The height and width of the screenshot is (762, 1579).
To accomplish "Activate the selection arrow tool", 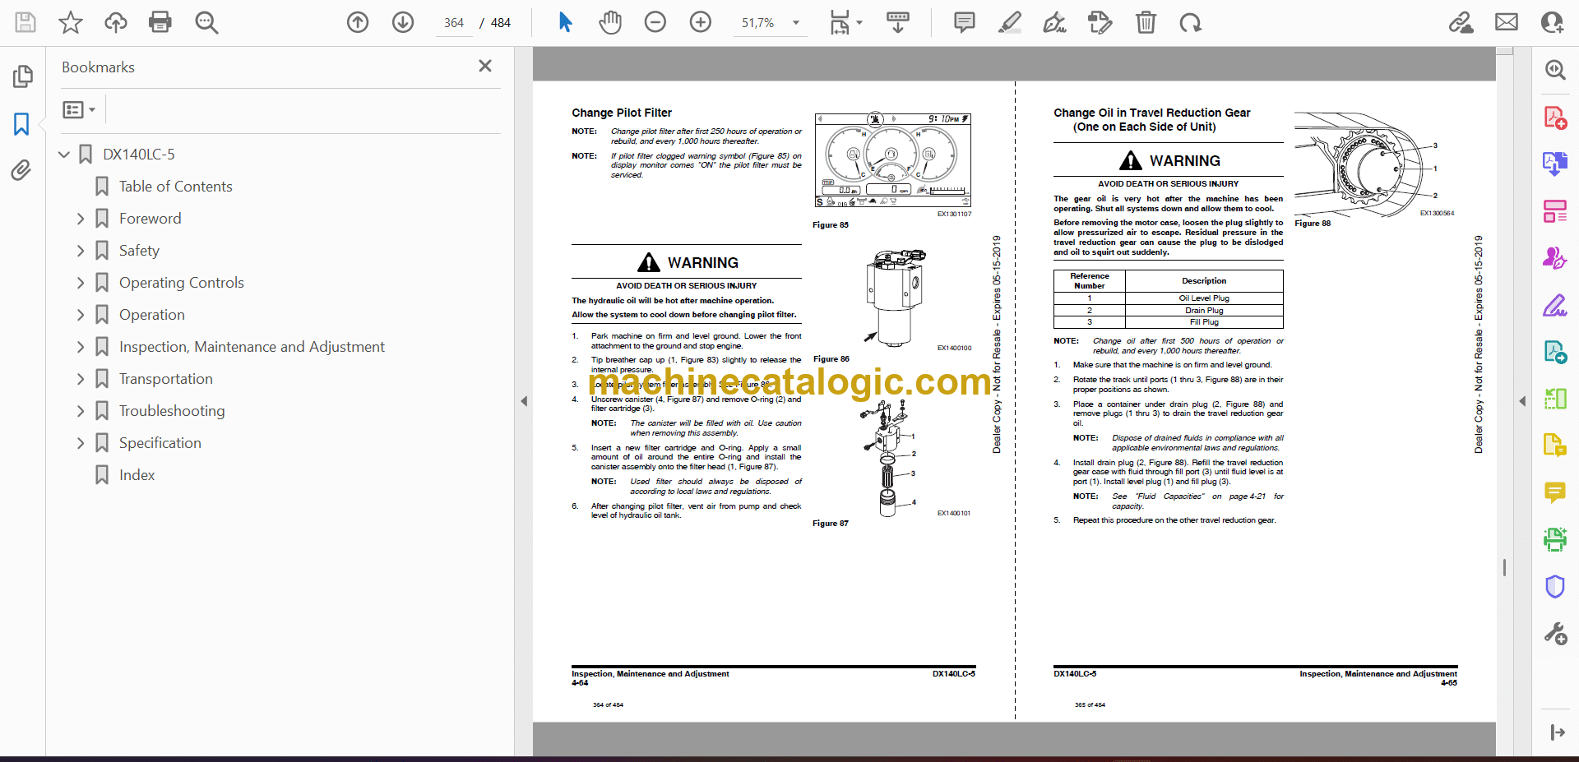I will 565,22.
